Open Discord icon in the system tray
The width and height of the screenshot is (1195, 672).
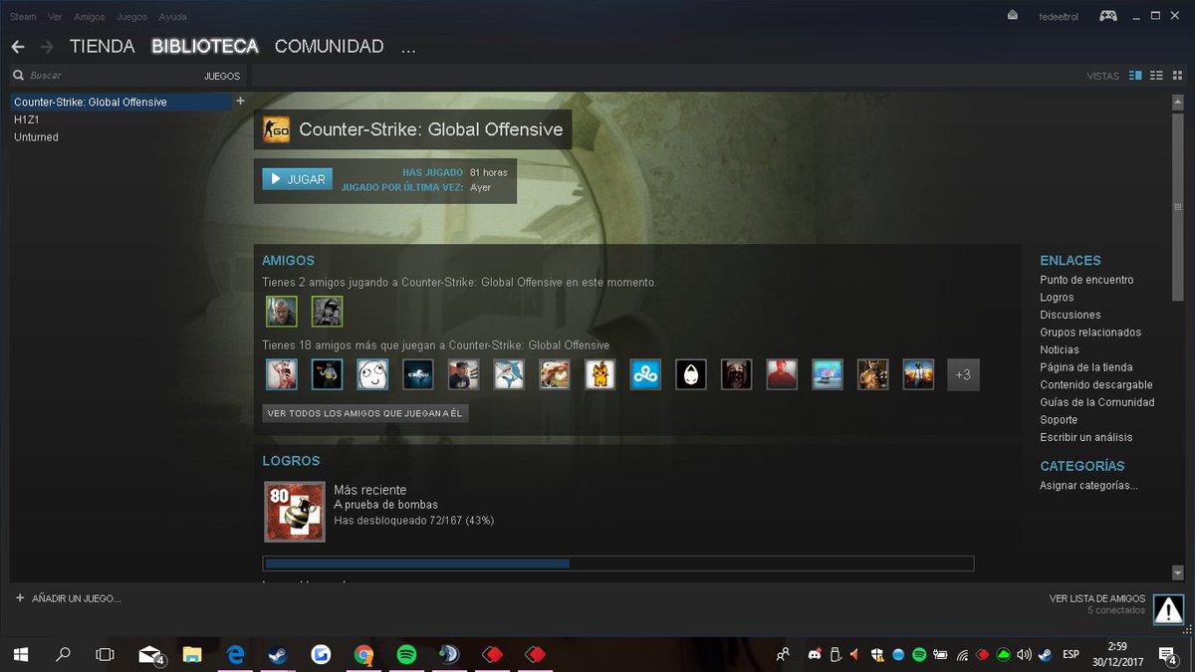[814, 654]
